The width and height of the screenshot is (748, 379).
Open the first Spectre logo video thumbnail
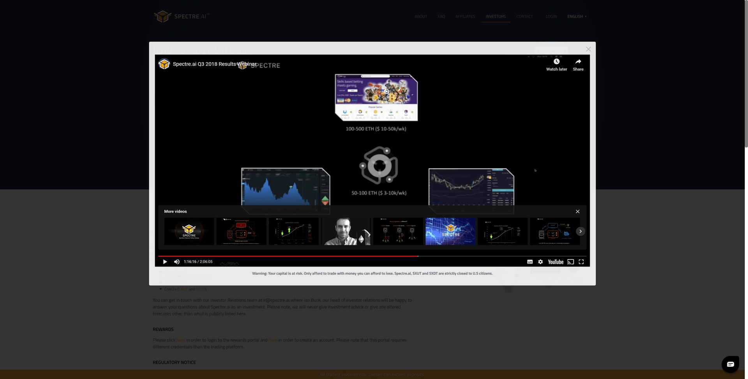click(189, 231)
